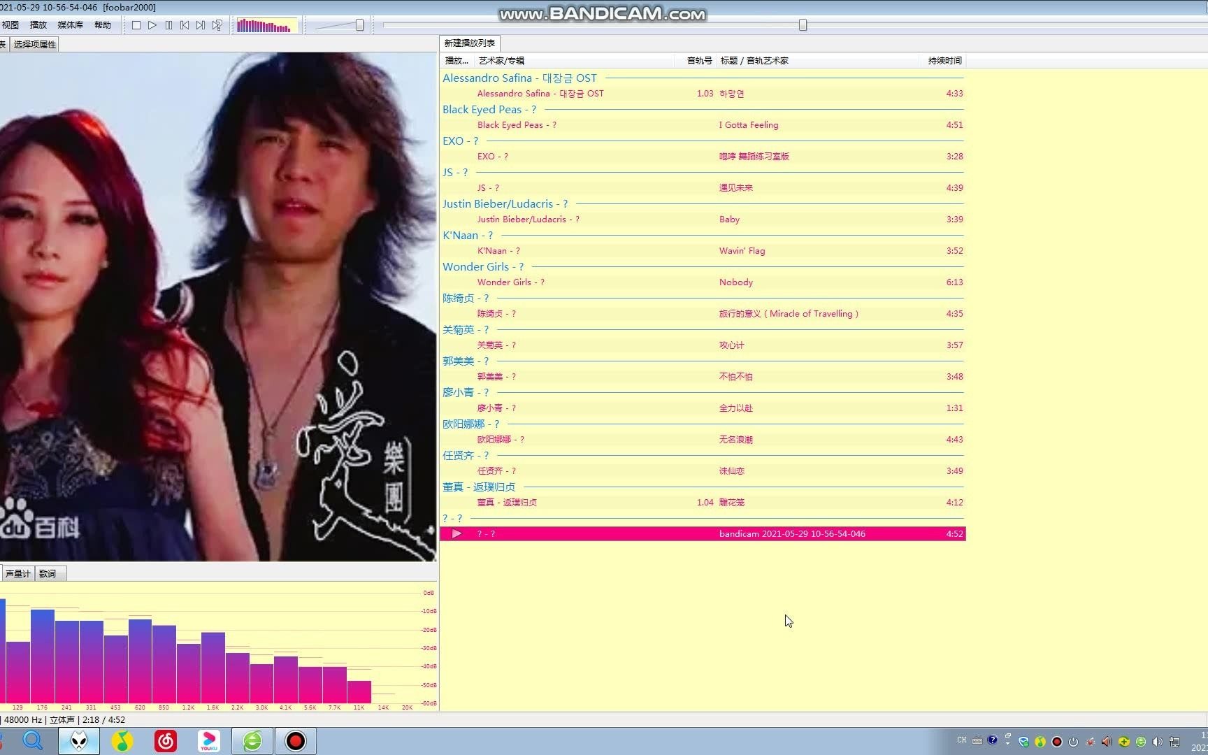This screenshot has height=755, width=1208.
Task: Select the track 无名浪潮
Action: (703, 440)
